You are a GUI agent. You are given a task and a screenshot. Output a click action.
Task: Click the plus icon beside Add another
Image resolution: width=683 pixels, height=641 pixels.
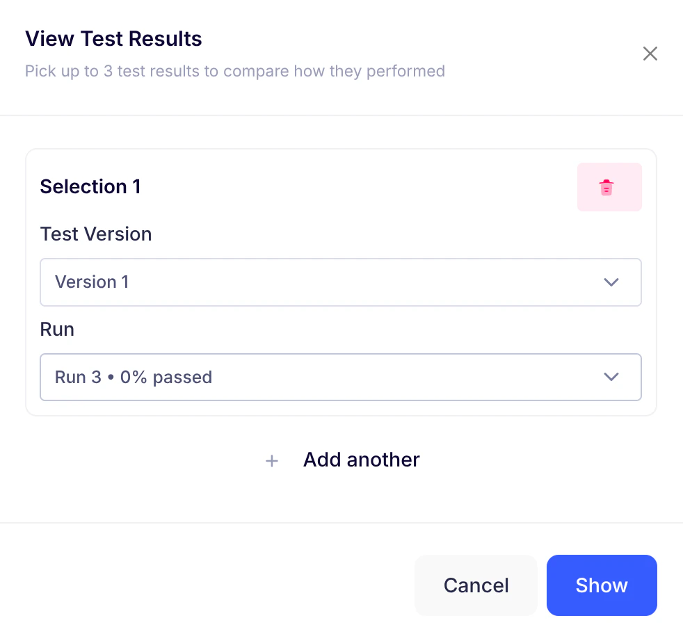(x=272, y=461)
